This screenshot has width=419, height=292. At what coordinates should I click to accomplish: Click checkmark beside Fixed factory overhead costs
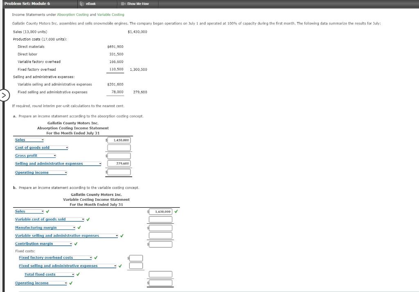[96, 258]
